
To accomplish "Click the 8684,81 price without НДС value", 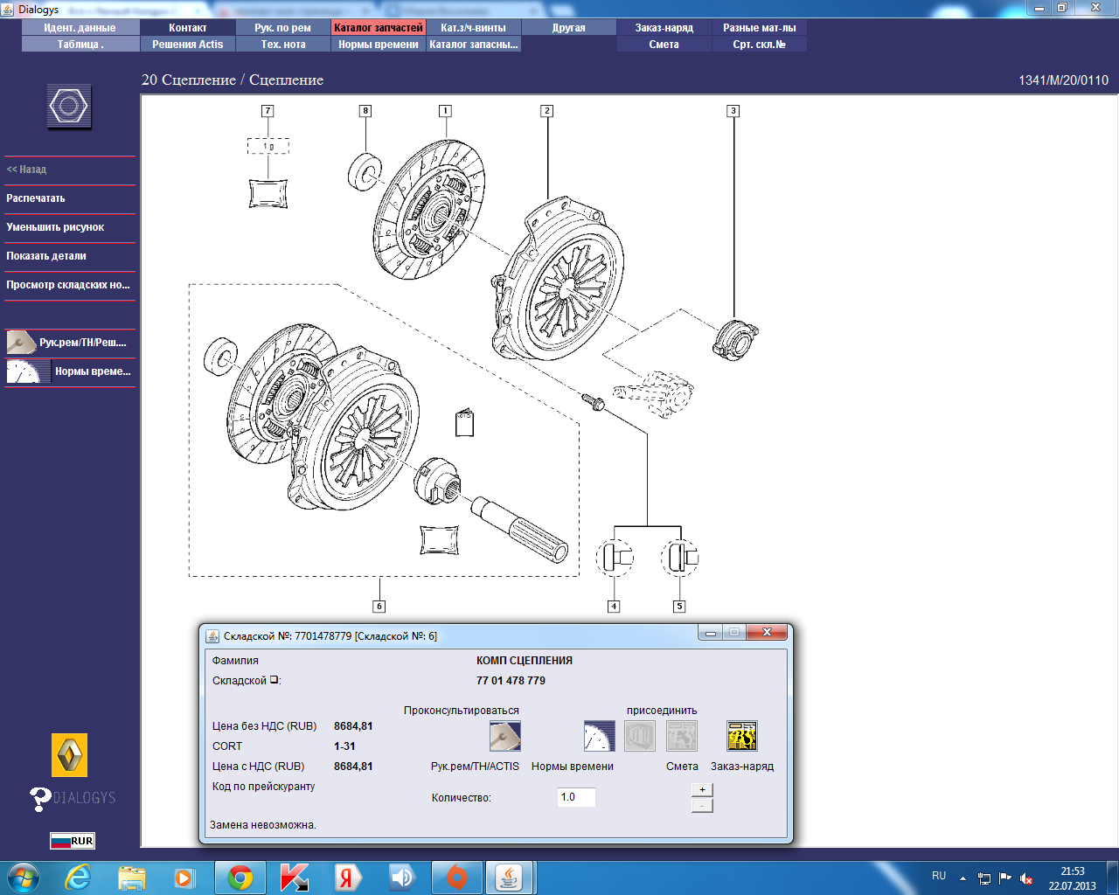I will point(353,726).
